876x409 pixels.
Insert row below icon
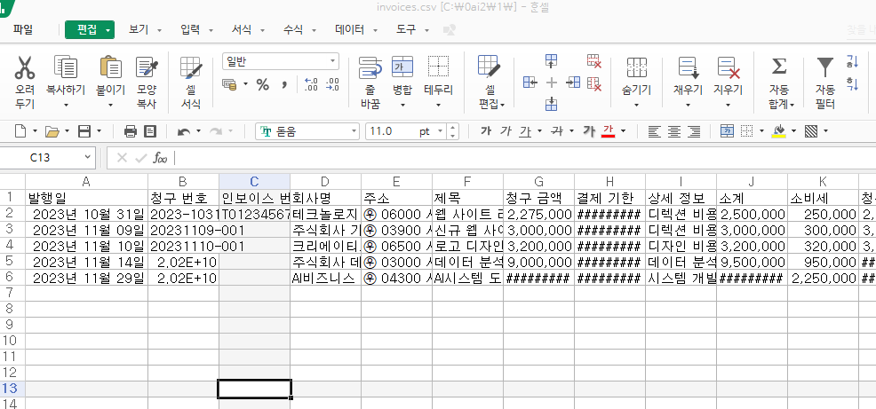552,103
